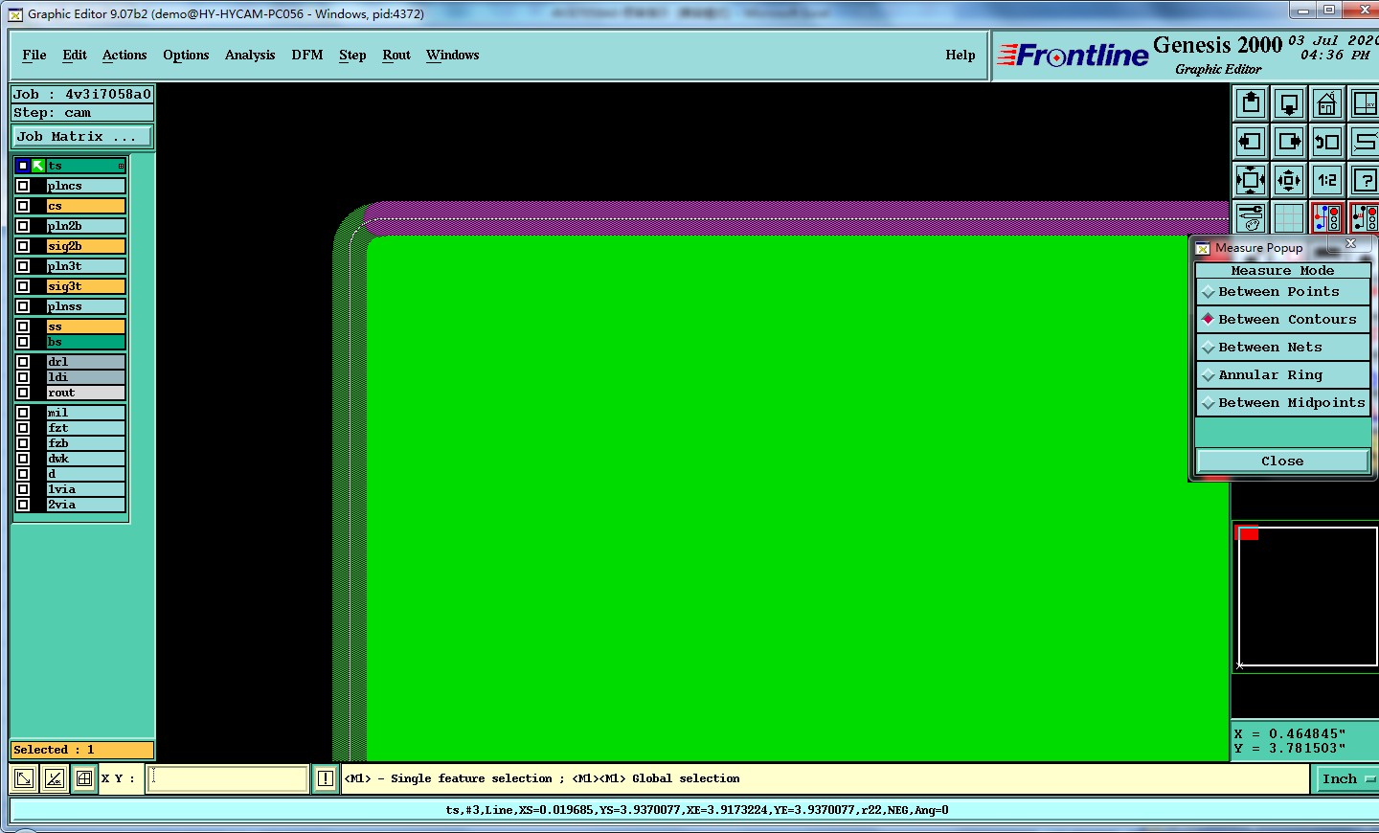Select Between Midpoints measure mode
1379x833 pixels.
point(1282,403)
